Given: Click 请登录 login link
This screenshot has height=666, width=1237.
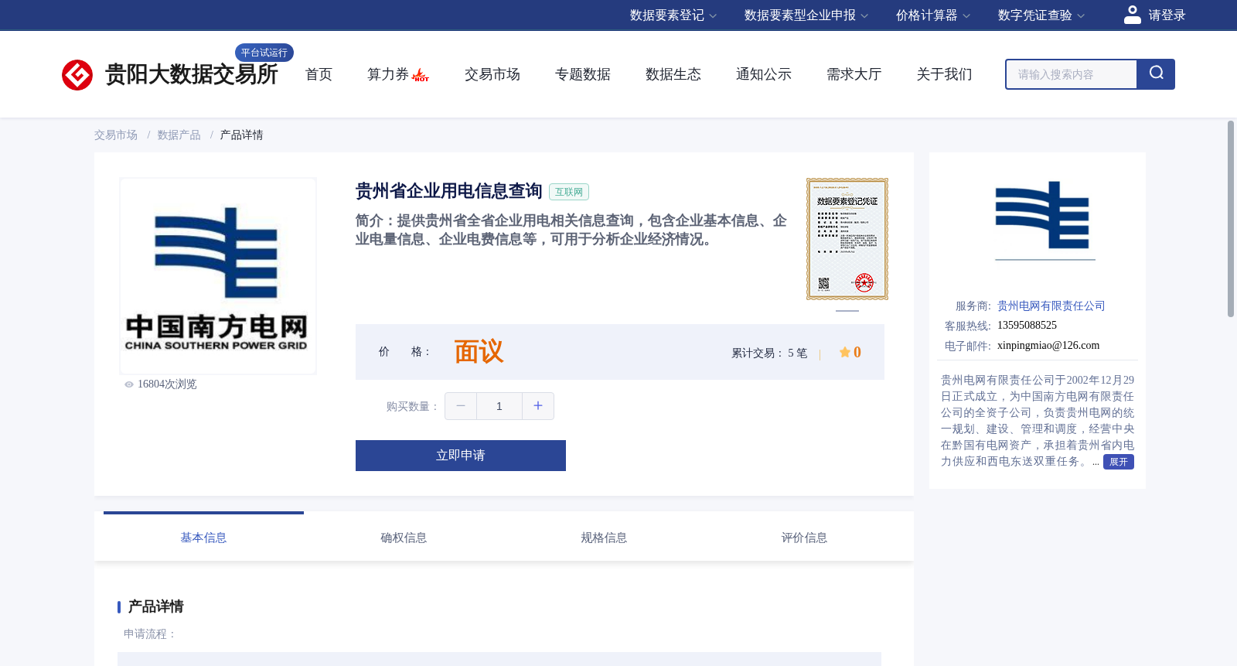Looking at the screenshot, I should 1167,15.
